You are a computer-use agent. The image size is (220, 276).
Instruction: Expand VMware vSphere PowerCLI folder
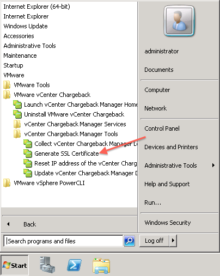(44, 183)
